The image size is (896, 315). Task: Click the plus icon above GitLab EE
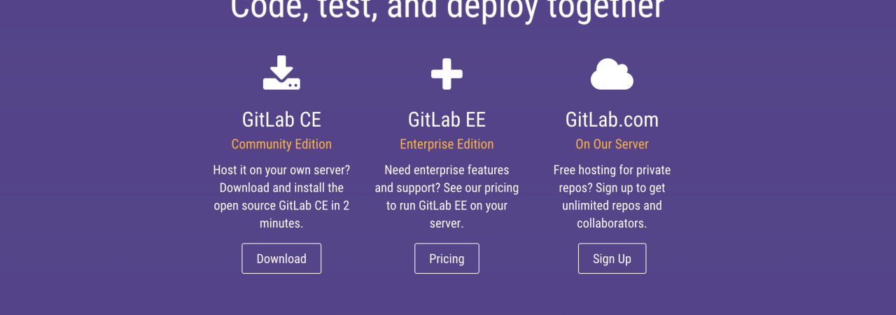(447, 74)
